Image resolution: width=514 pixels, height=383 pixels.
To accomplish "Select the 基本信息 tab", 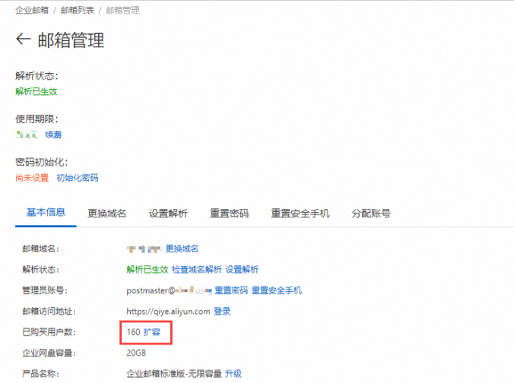I will (46, 213).
